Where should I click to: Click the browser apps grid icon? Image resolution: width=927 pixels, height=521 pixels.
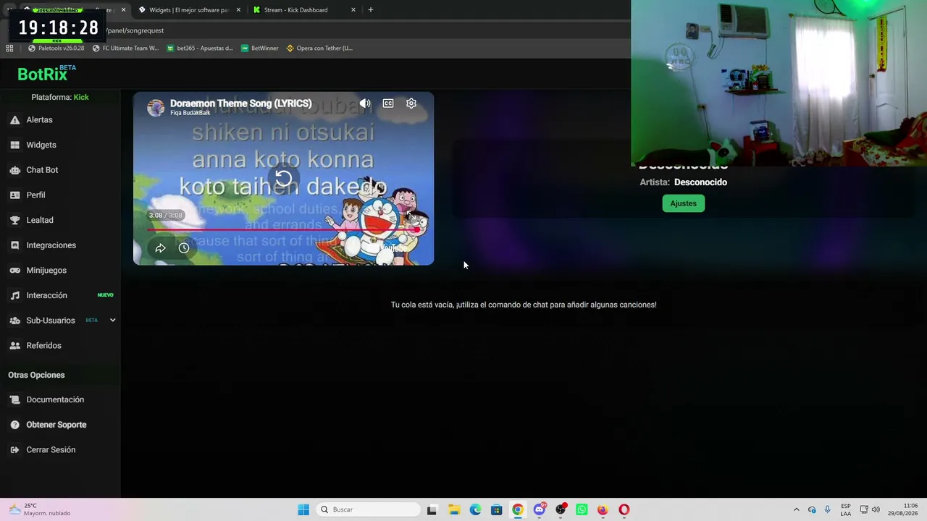[9, 48]
